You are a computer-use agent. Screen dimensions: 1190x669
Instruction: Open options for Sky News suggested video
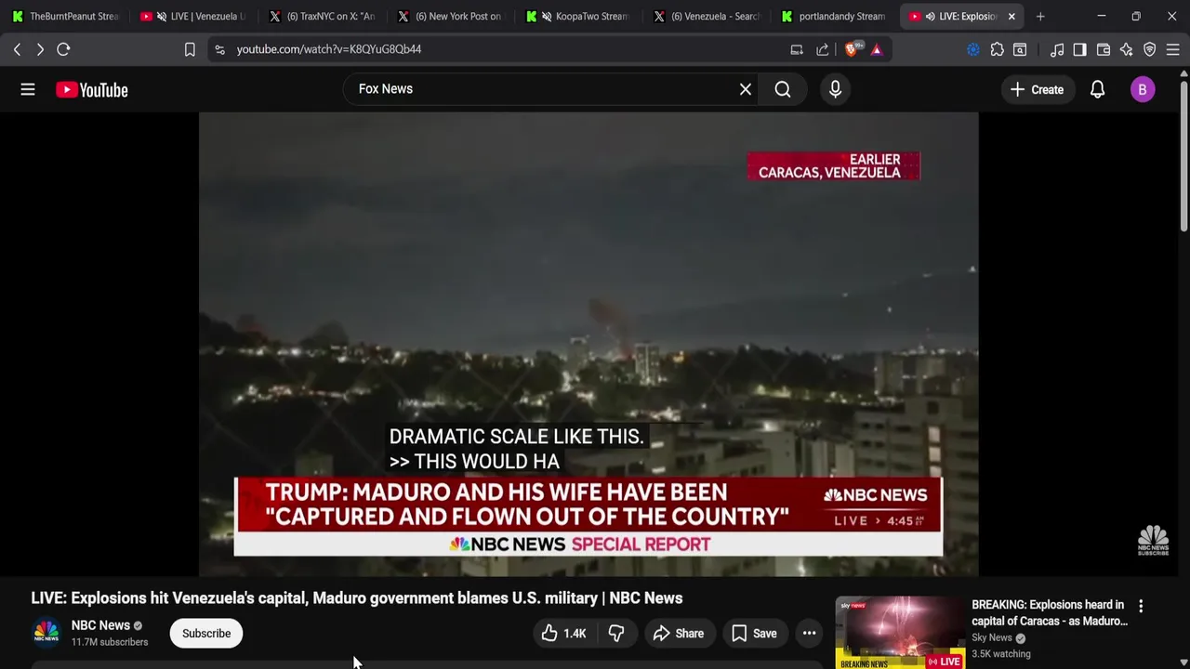pyautogui.click(x=1141, y=606)
